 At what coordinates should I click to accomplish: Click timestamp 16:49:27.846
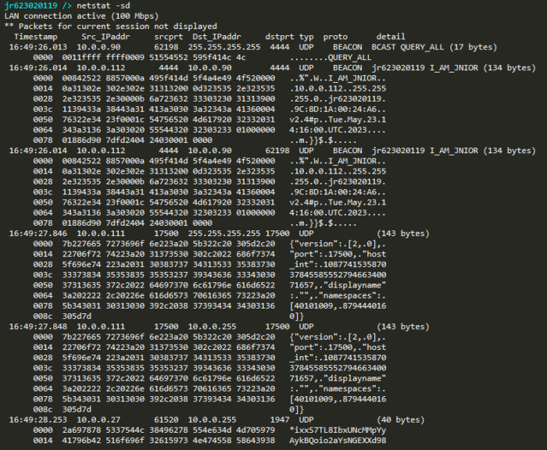(x=38, y=234)
